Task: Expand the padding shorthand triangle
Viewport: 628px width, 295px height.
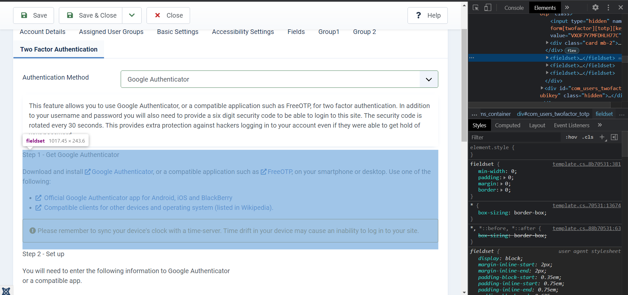Action: tap(505, 178)
